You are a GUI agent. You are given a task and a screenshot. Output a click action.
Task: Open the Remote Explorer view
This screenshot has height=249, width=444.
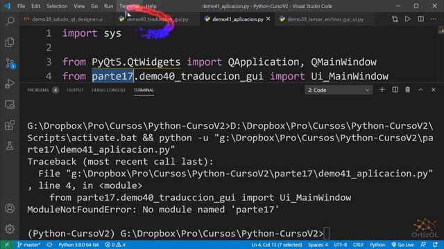10,104
